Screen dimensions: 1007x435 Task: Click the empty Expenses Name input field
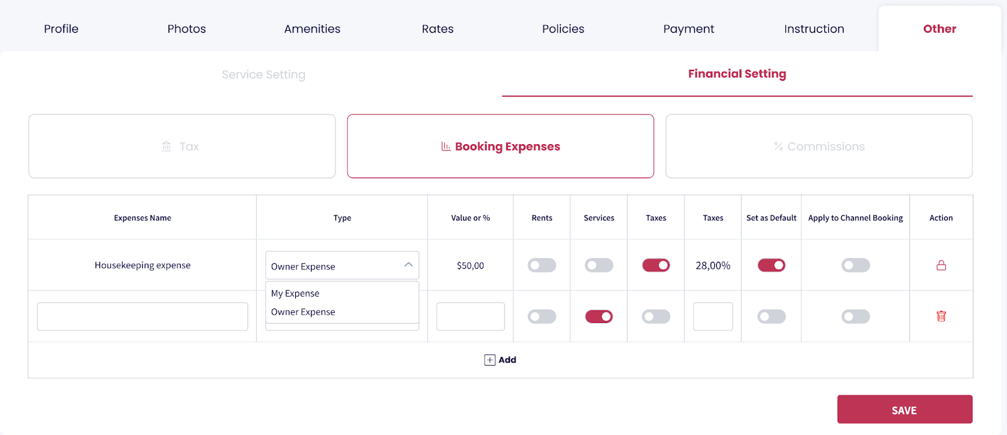[x=142, y=317]
